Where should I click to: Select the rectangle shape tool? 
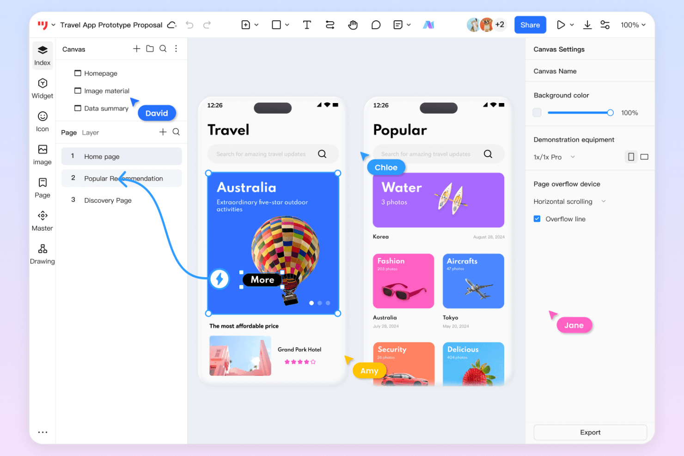tap(276, 25)
